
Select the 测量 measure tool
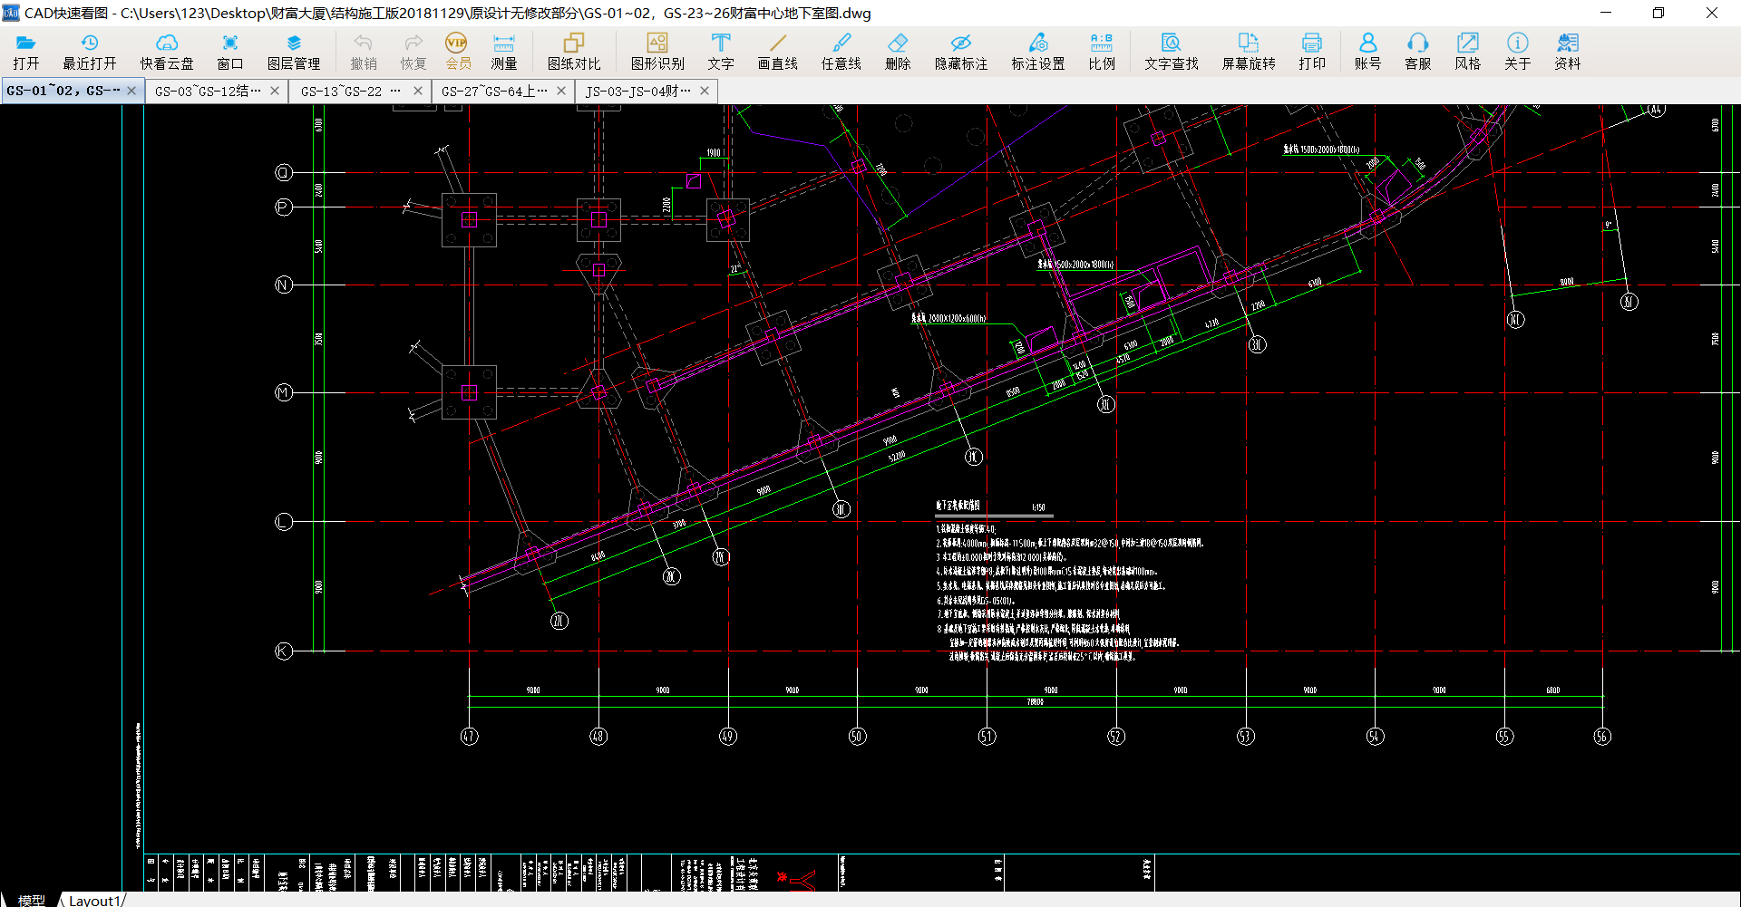pyautogui.click(x=503, y=52)
